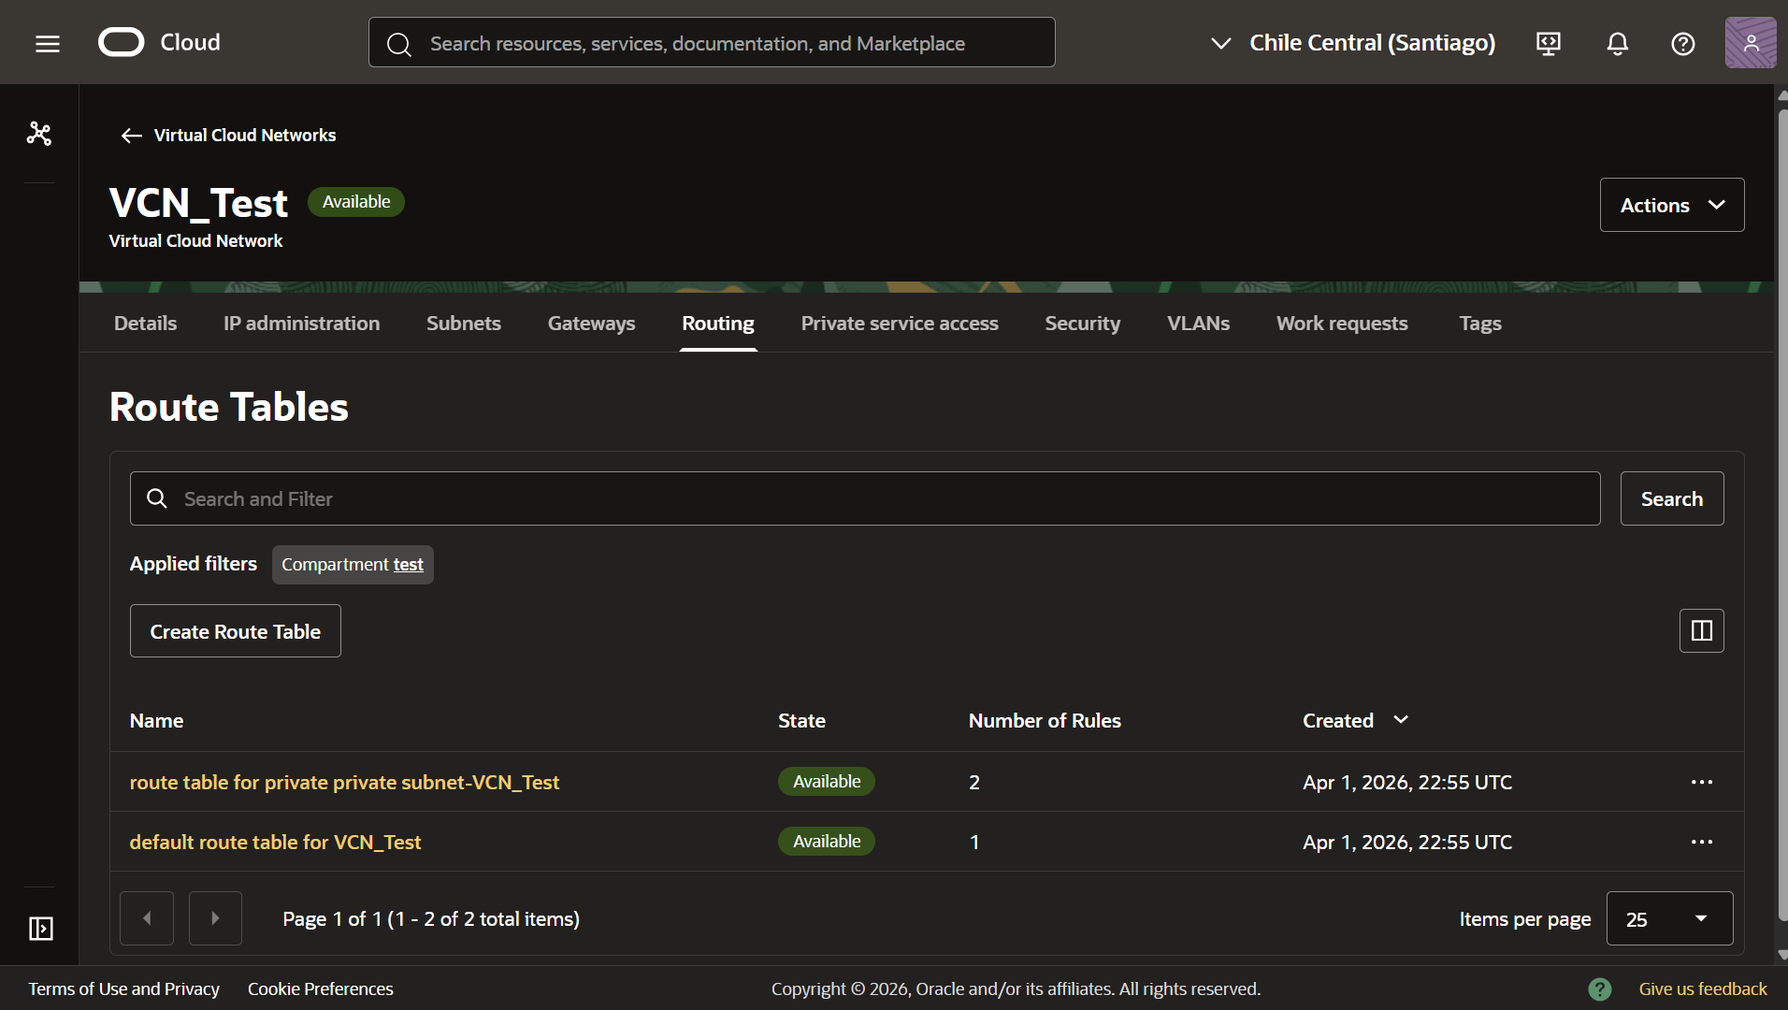Open the help question mark menu
The height and width of the screenshot is (1010, 1788).
coord(1683,43)
